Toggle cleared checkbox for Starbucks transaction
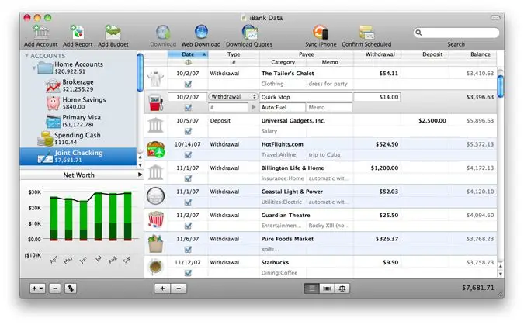 188,273
